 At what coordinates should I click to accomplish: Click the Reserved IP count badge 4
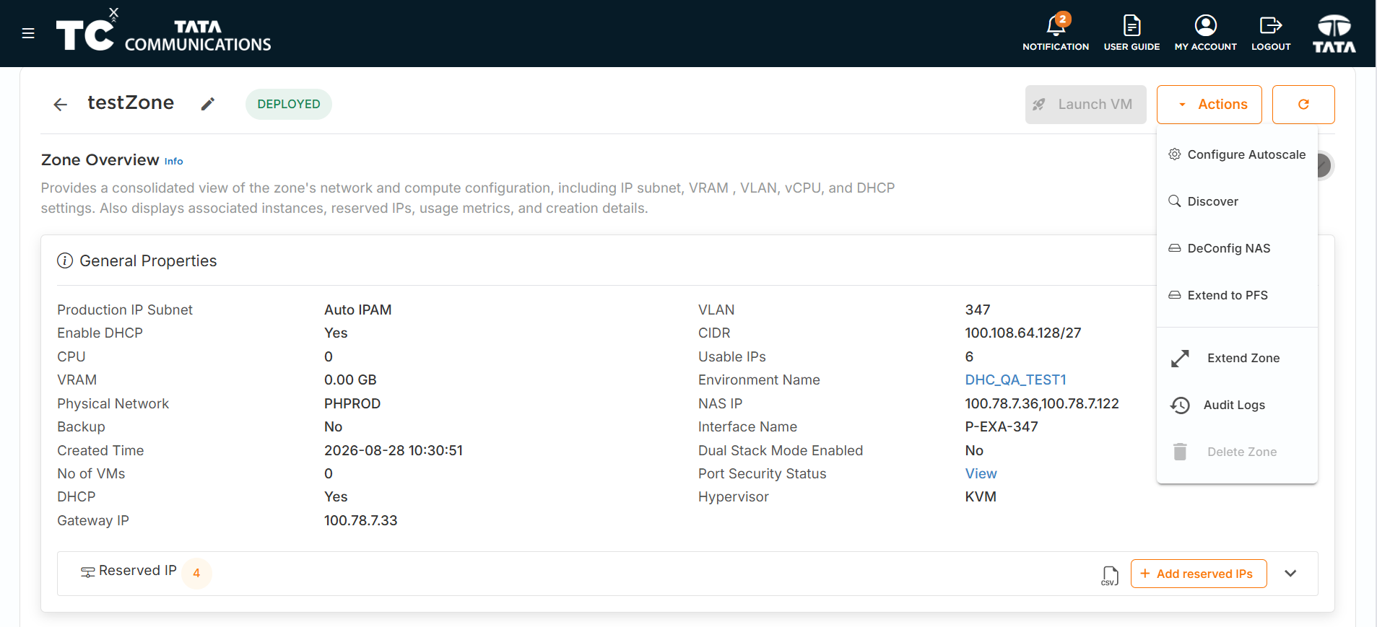[196, 574]
